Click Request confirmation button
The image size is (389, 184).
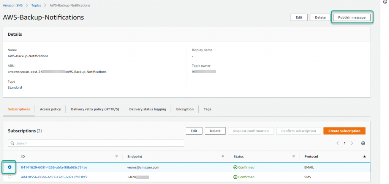(x=251, y=131)
